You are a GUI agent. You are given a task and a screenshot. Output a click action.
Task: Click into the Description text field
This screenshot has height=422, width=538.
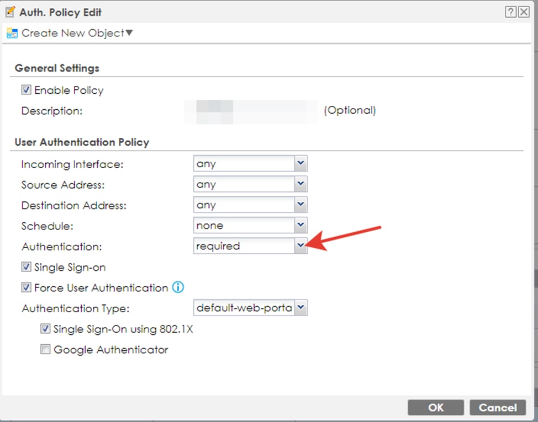252,111
